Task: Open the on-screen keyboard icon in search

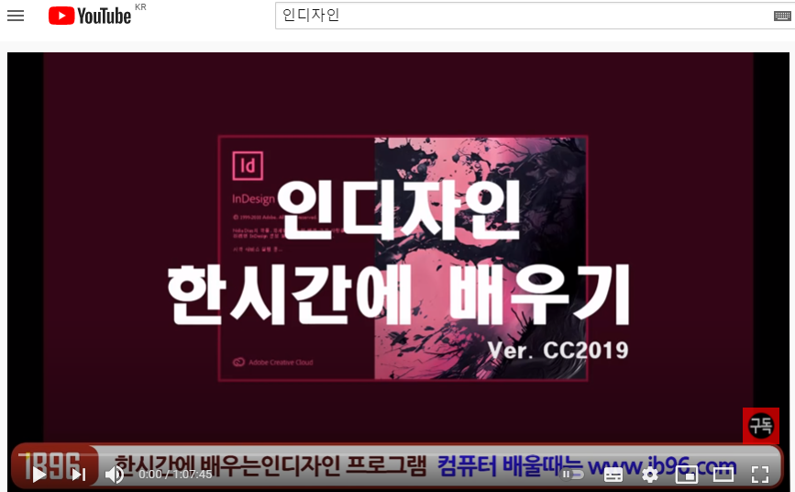Action: coord(782,17)
